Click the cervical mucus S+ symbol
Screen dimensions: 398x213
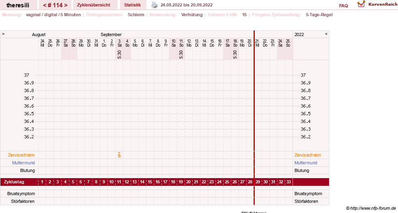click(119, 155)
